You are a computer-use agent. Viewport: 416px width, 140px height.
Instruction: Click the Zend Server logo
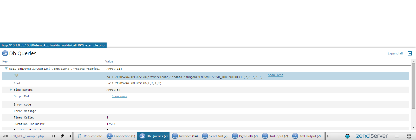pyautogui.click(x=372, y=136)
